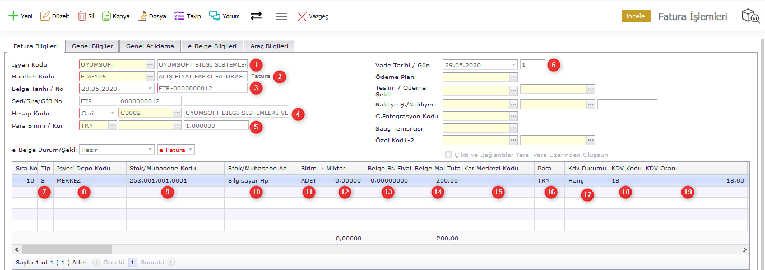Click the Takip checklist icon
The height and width of the screenshot is (270, 765).
pos(179,16)
